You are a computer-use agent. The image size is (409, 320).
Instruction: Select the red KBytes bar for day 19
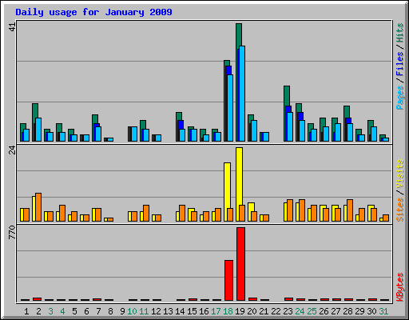point(240,264)
